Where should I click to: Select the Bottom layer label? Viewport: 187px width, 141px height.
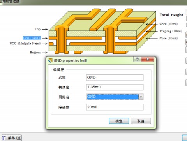(x=35, y=53)
